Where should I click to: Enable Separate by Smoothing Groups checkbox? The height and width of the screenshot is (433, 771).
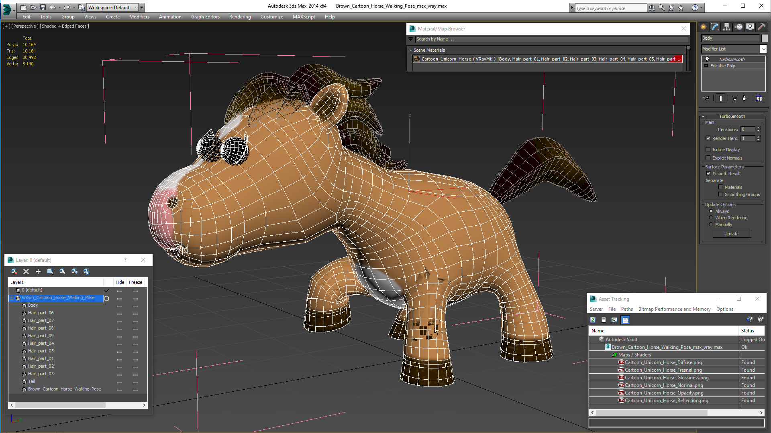coord(720,194)
